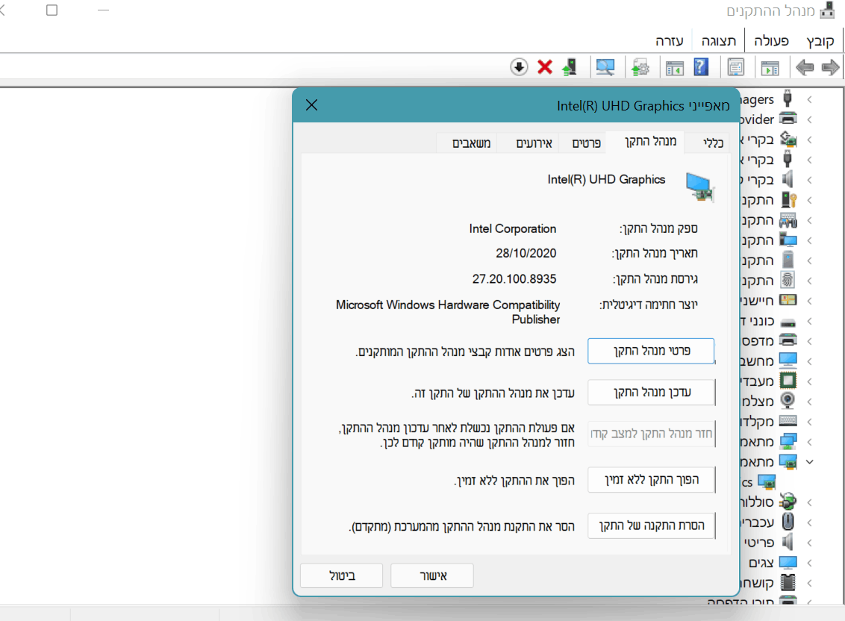Click the עדכן מנהל התקן (Update Driver) button
The image size is (845, 621).
(x=652, y=392)
